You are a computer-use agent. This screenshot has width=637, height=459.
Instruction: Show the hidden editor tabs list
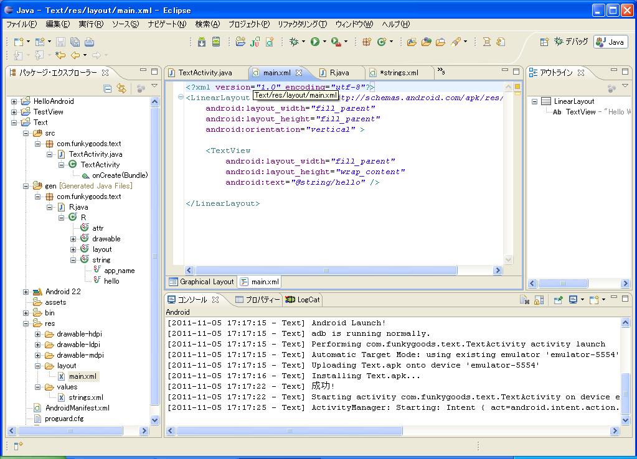tap(441, 72)
